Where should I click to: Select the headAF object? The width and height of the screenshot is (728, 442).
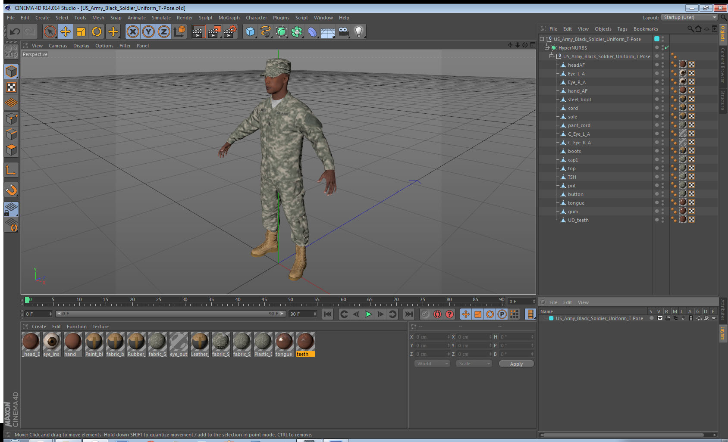click(x=576, y=65)
